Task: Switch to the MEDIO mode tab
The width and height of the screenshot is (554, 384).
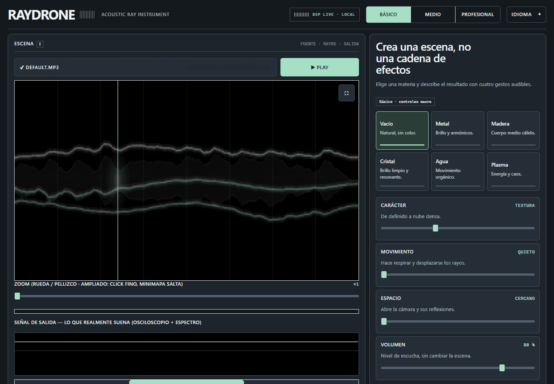Action: pyautogui.click(x=433, y=15)
